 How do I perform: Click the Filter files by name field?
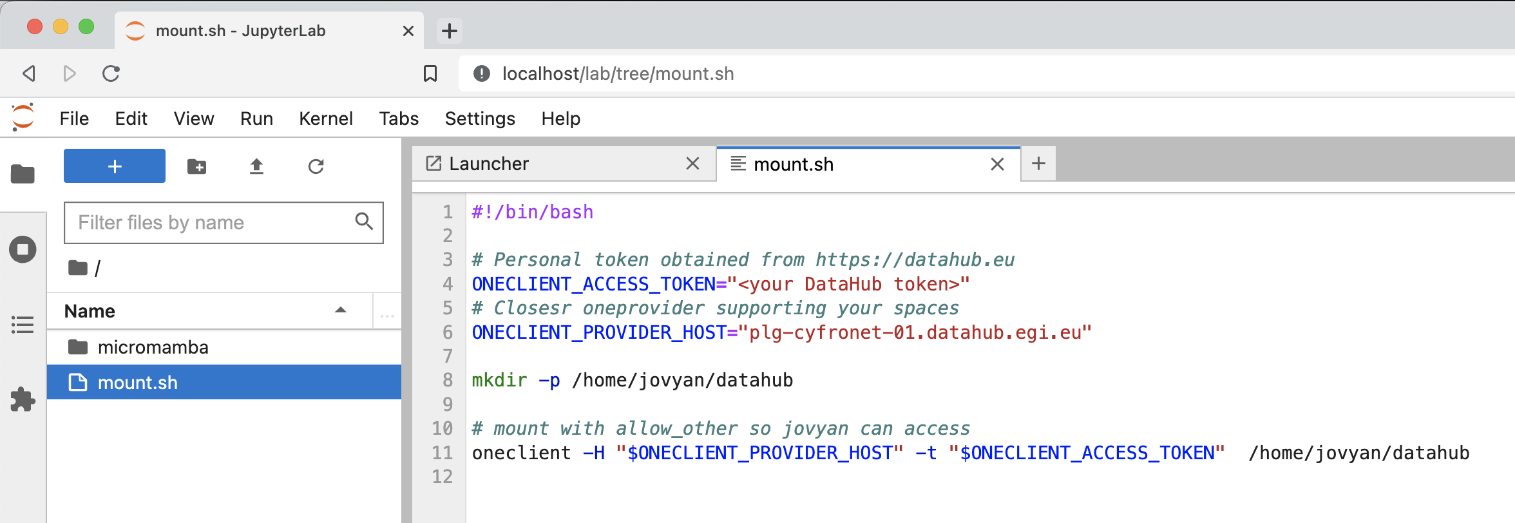point(213,223)
